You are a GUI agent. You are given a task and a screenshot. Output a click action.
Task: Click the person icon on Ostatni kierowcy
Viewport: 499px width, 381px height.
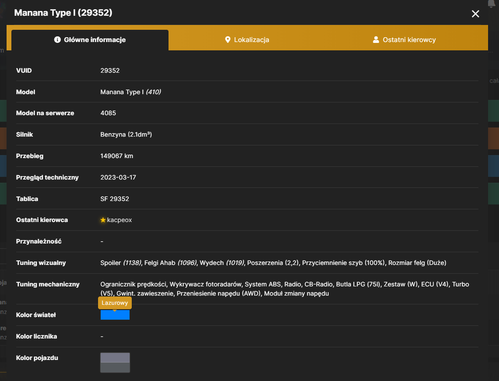coord(376,39)
